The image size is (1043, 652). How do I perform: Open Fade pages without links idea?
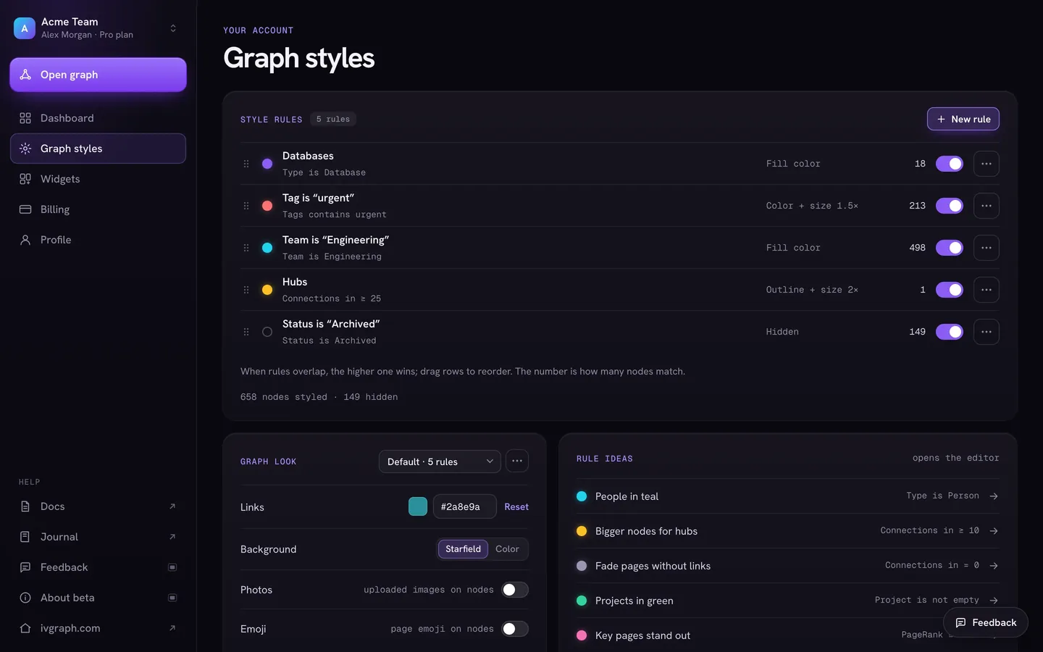point(788,566)
